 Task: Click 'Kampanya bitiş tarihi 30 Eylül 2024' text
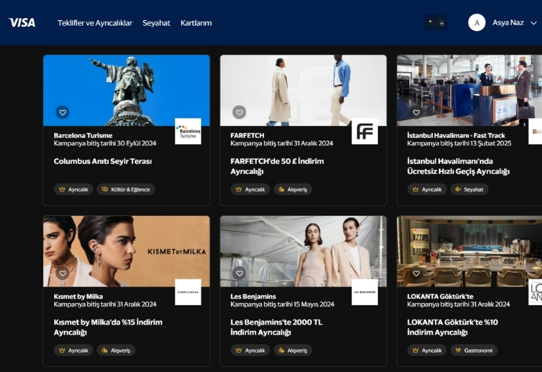pyautogui.click(x=105, y=143)
